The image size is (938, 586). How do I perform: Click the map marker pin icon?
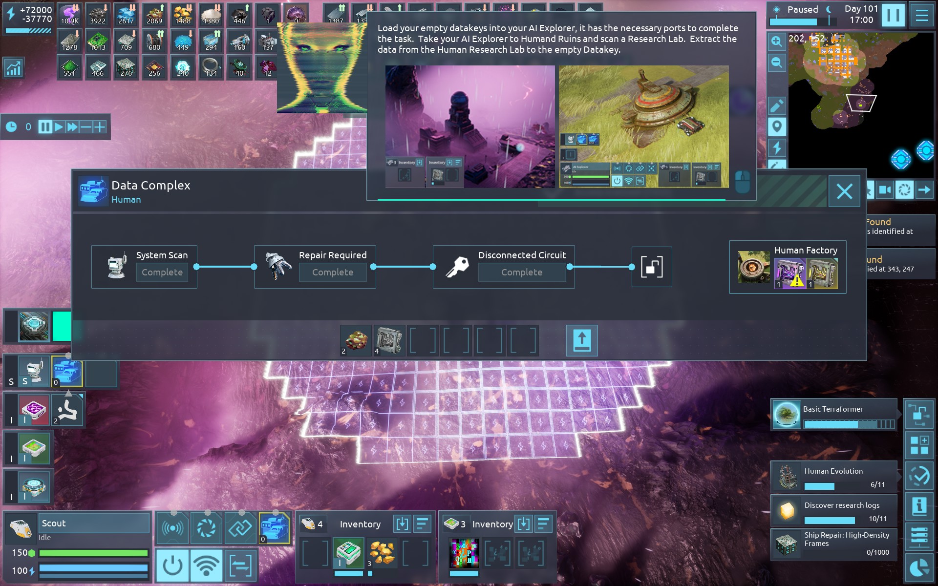coord(776,126)
